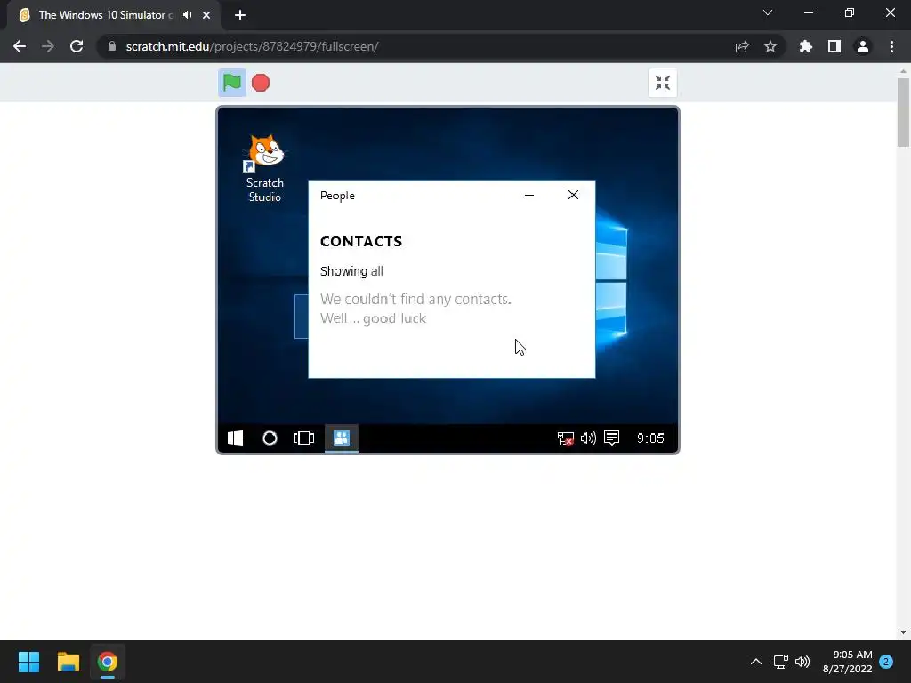Reload the Scratch page
911x683 pixels.
[77, 46]
